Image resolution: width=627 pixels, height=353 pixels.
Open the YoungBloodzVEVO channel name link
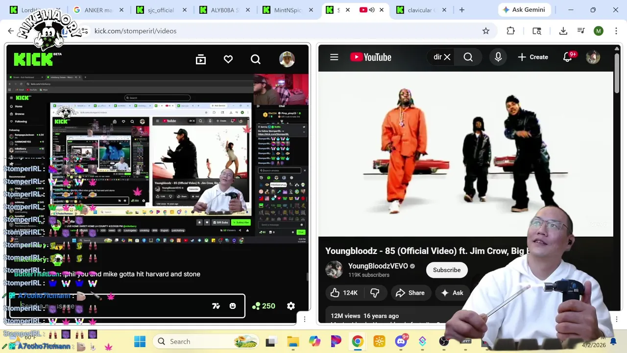point(378,266)
